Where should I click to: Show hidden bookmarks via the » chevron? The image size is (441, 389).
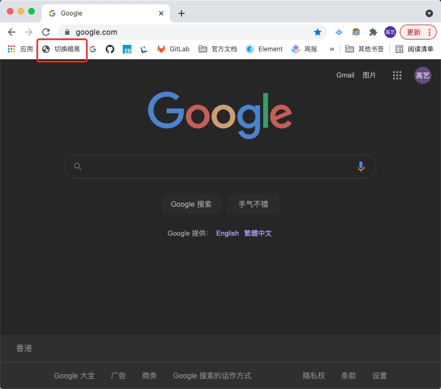pyautogui.click(x=332, y=49)
